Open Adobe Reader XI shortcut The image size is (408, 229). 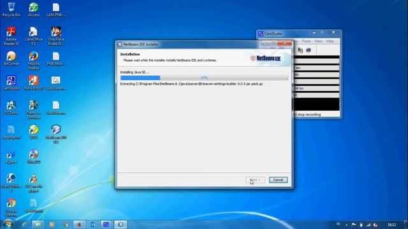click(x=11, y=36)
